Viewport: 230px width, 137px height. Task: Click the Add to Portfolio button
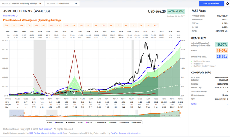point(211,4)
